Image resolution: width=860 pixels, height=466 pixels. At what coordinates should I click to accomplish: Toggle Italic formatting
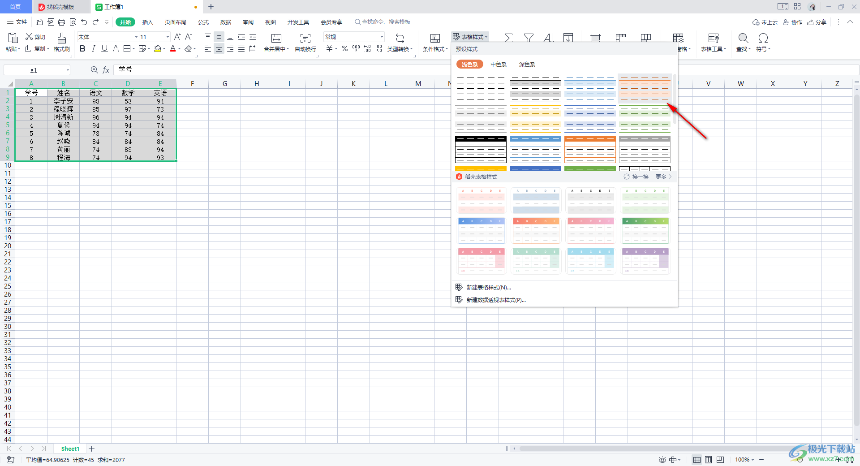coord(93,48)
